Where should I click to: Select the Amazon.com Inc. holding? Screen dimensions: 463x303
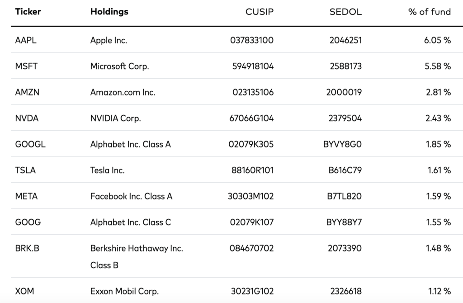[123, 92]
